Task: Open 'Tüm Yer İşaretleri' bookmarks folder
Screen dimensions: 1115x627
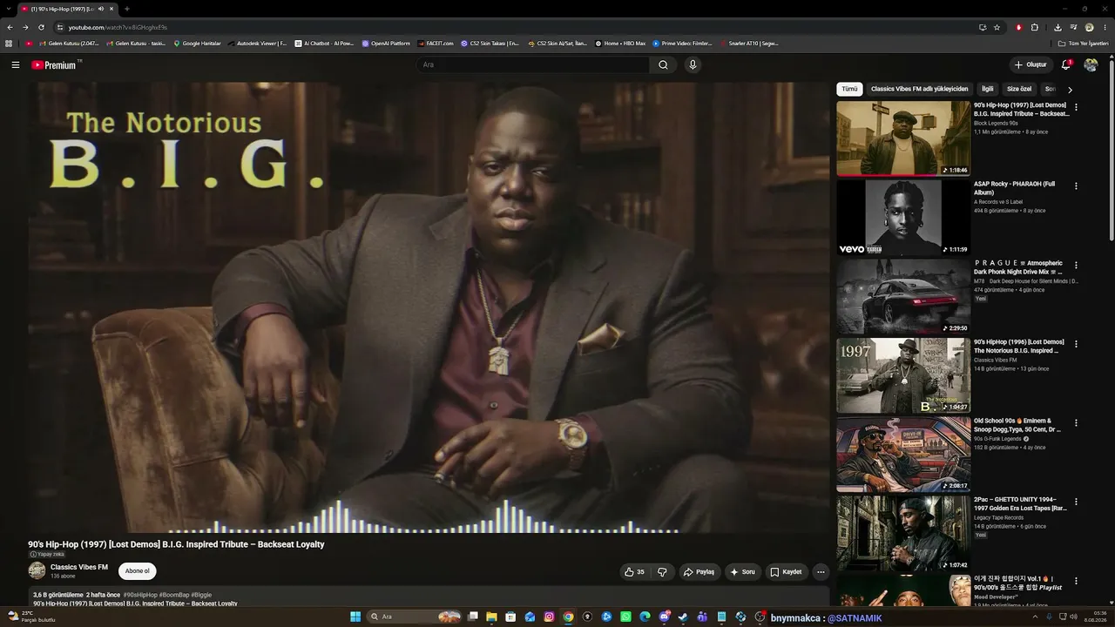Action: tap(1083, 43)
